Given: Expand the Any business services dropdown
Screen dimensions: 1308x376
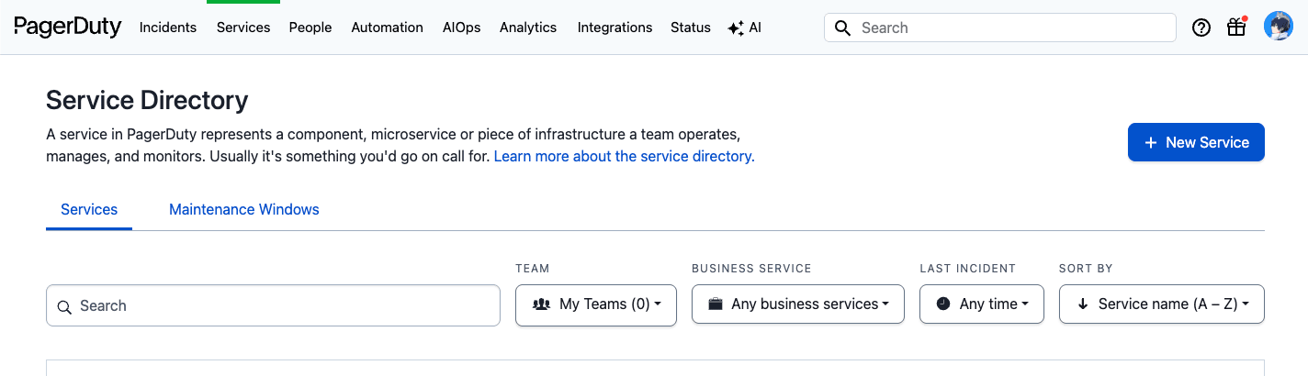Looking at the screenshot, I should tap(798, 304).
